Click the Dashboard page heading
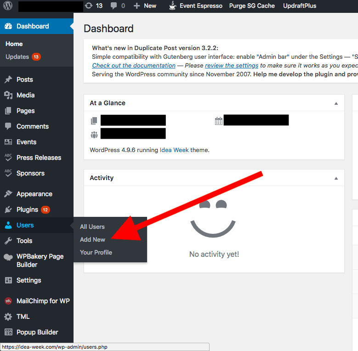 108,28
